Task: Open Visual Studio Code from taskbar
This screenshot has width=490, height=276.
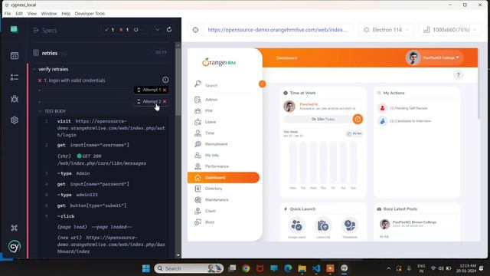Action: [316, 268]
